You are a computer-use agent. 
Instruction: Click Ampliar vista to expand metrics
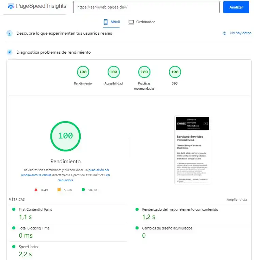(237, 200)
